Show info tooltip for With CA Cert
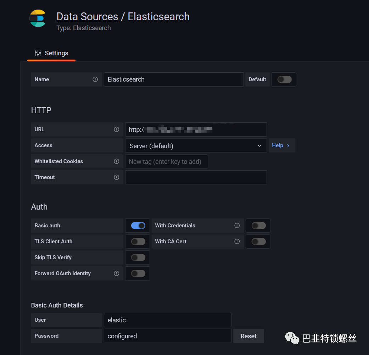The image size is (369, 355). [237, 242]
